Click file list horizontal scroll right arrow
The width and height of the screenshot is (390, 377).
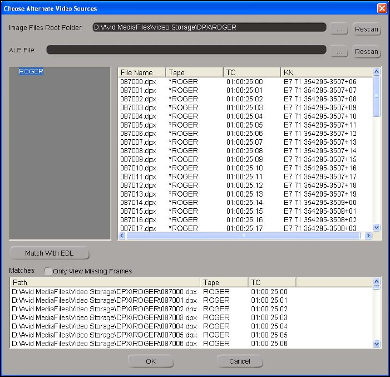coord(368,236)
